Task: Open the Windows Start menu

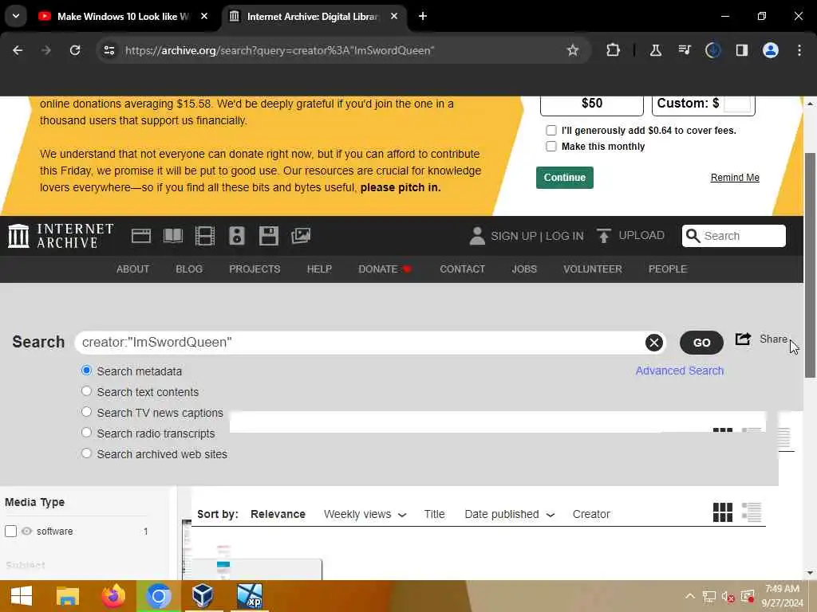Action: (22, 596)
